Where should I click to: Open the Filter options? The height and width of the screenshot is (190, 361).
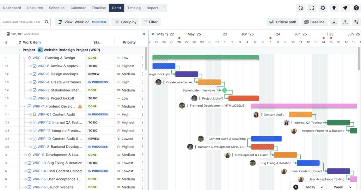[x=151, y=22]
